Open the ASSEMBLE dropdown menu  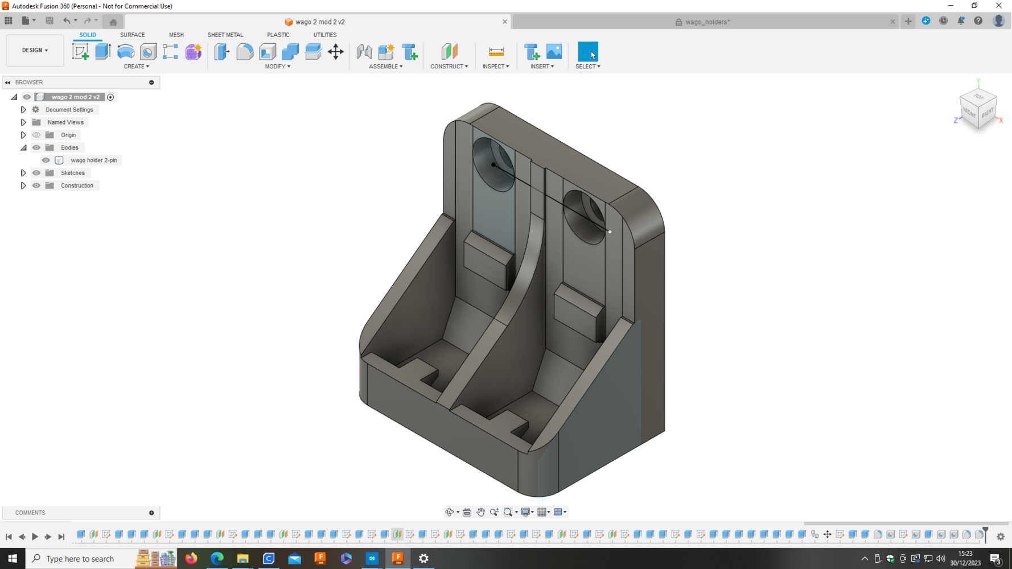point(386,67)
